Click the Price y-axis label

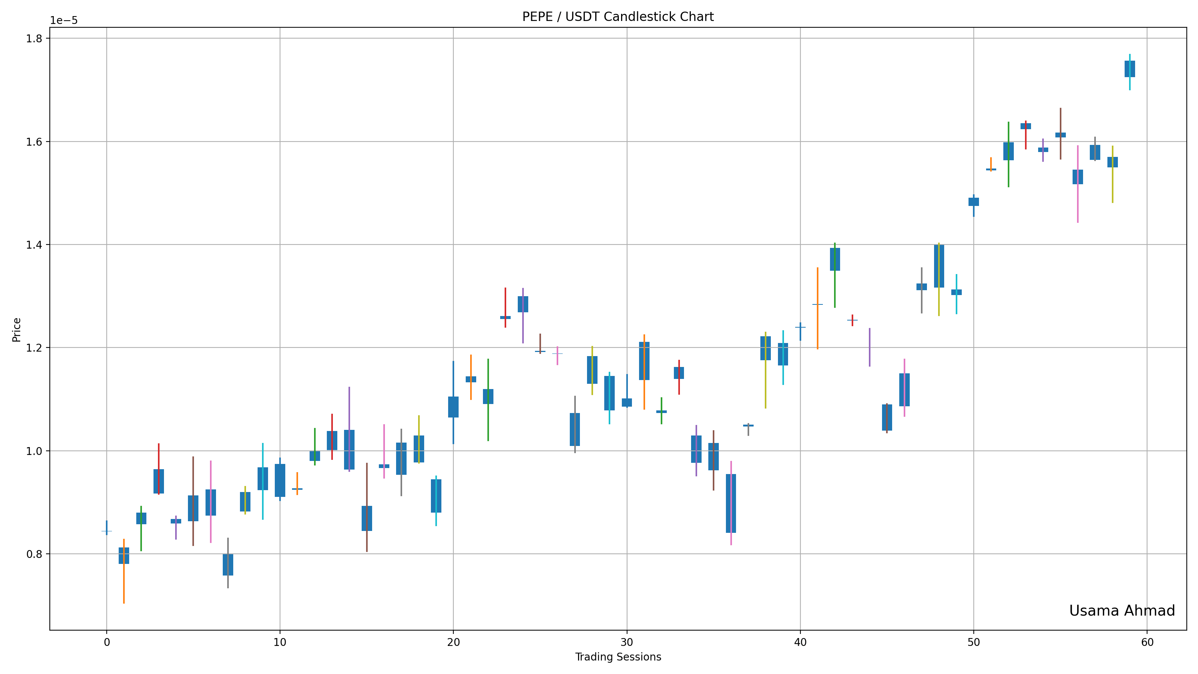pyautogui.click(x=17, y=330)
